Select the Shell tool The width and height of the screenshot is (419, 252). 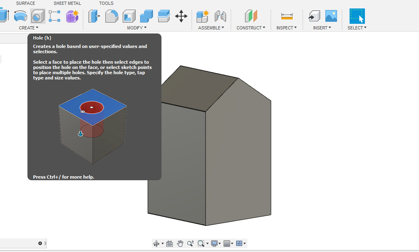coord(129,16)
